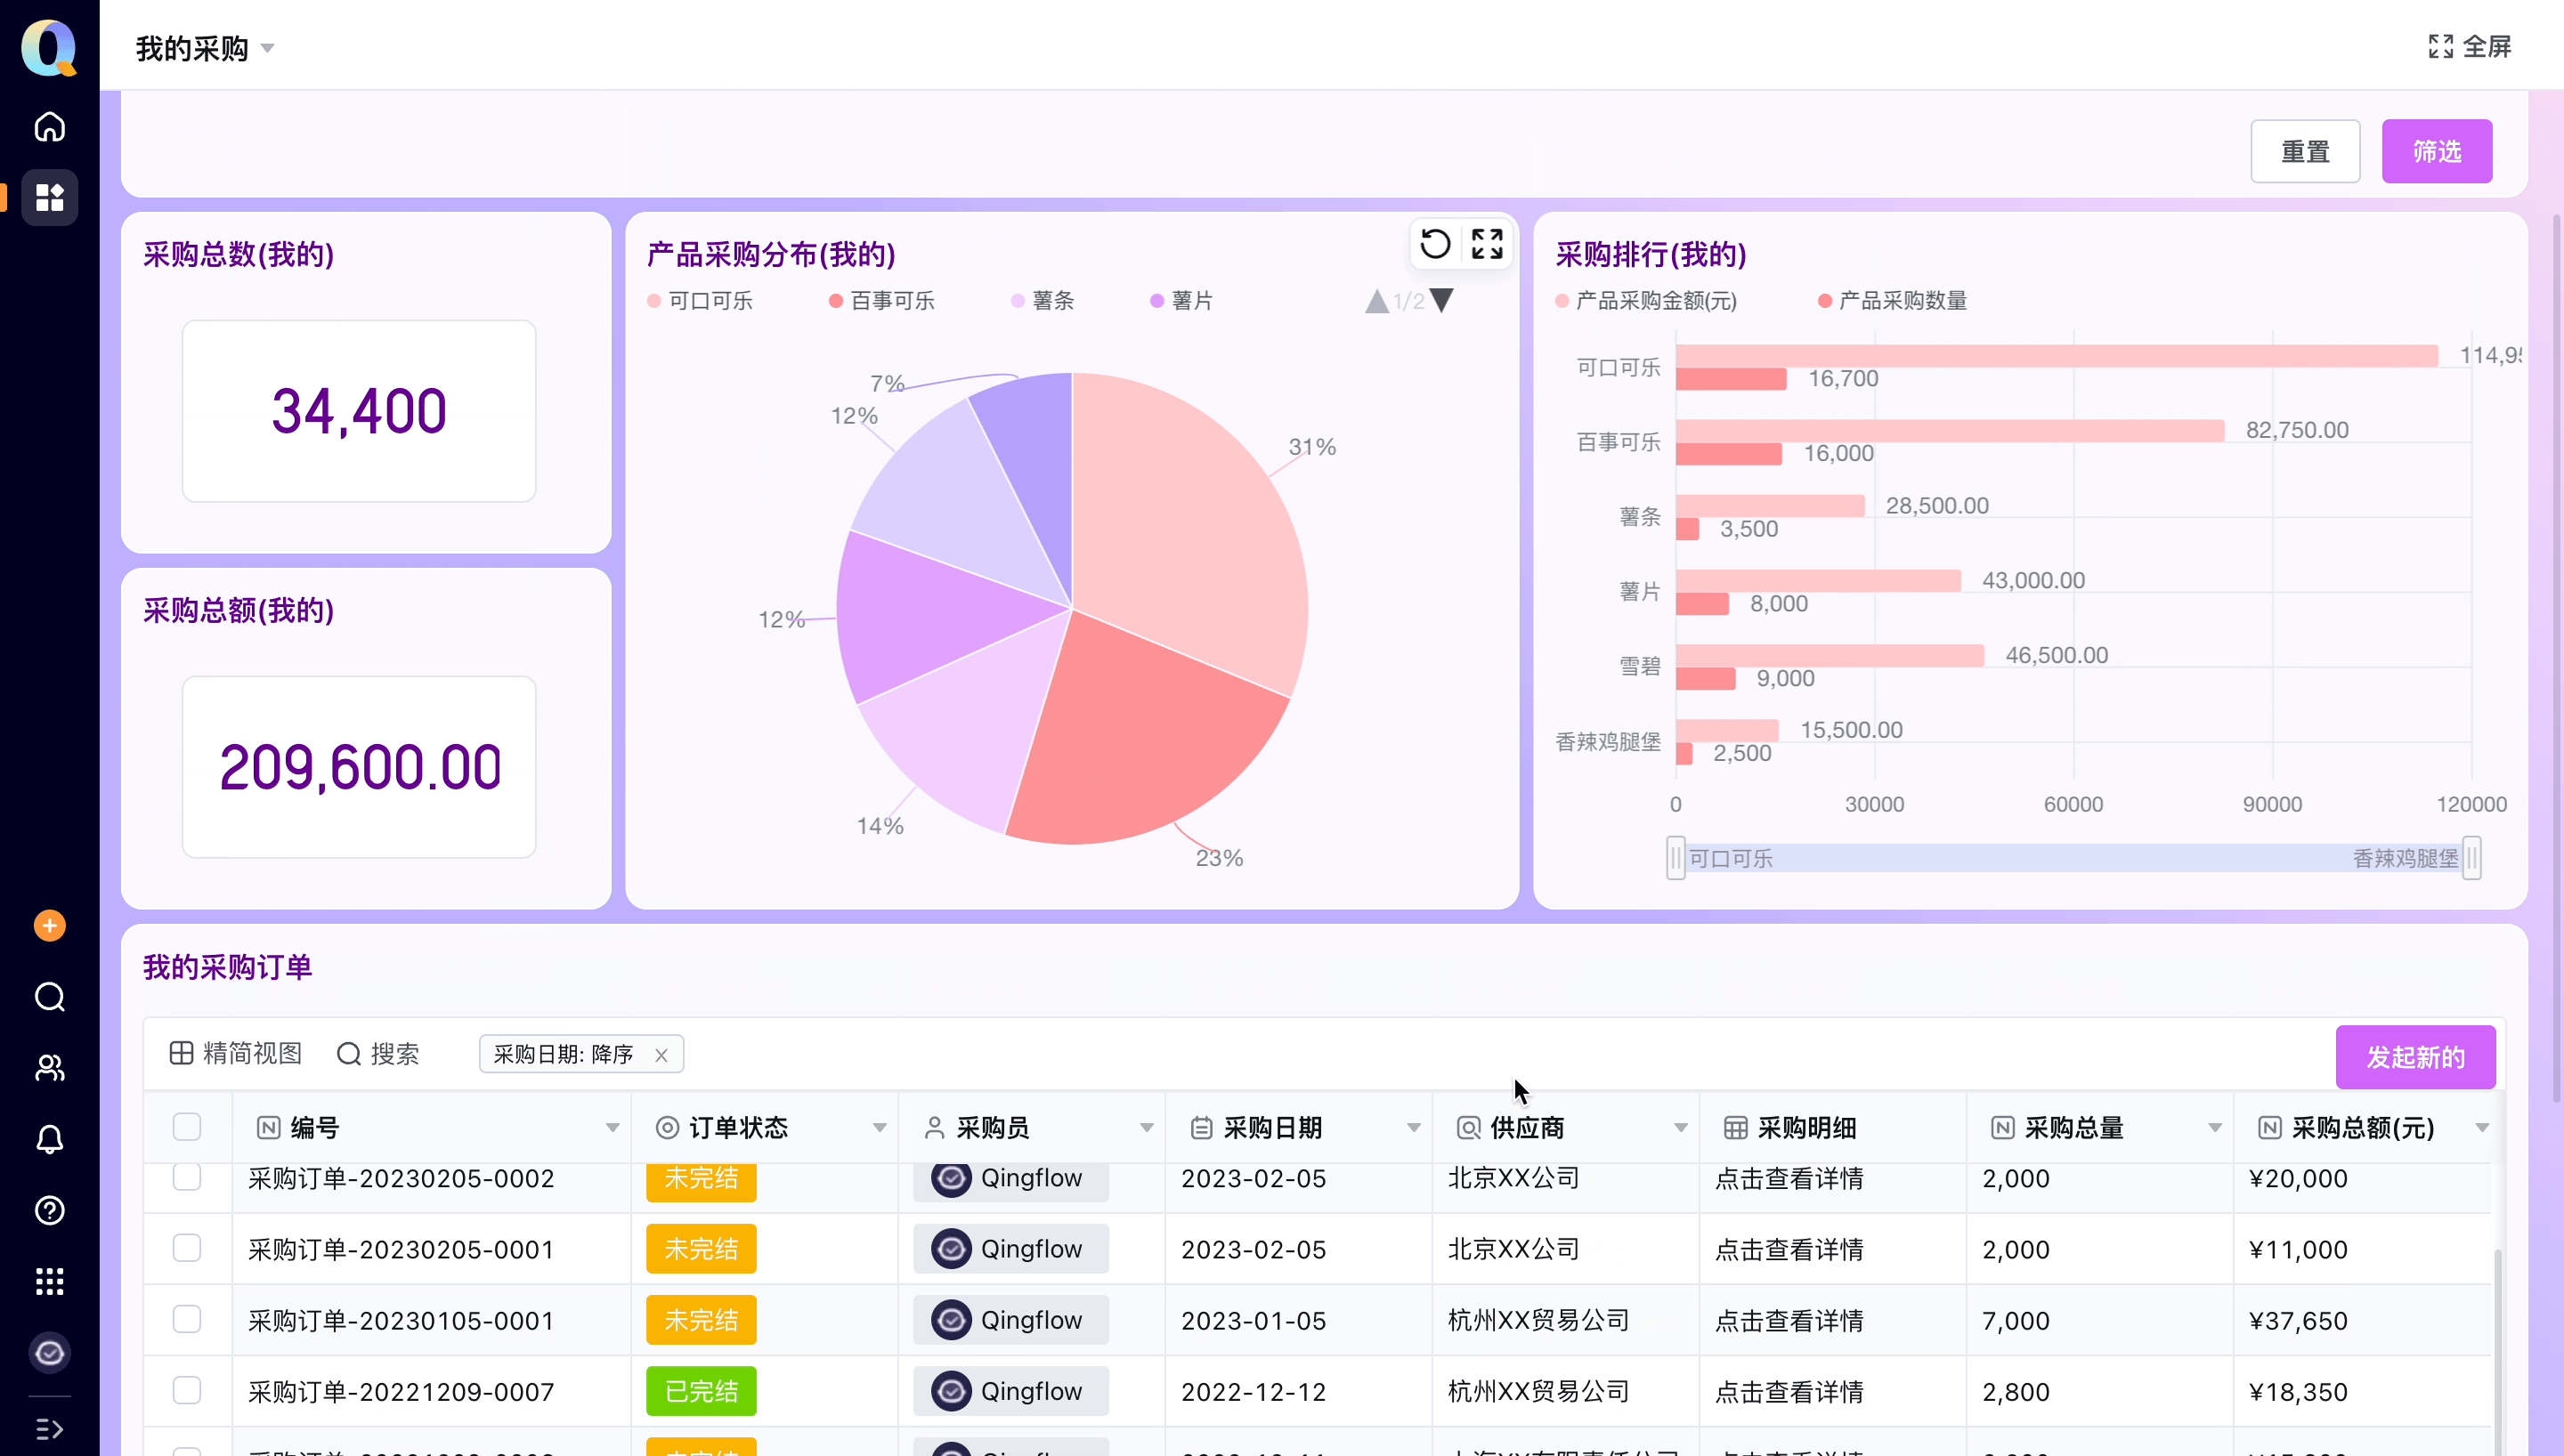Open the 我的采购 dropdown in header
Image resolution: width=2564 pixels, height=1456 pixels.
[x=205, y=48]
